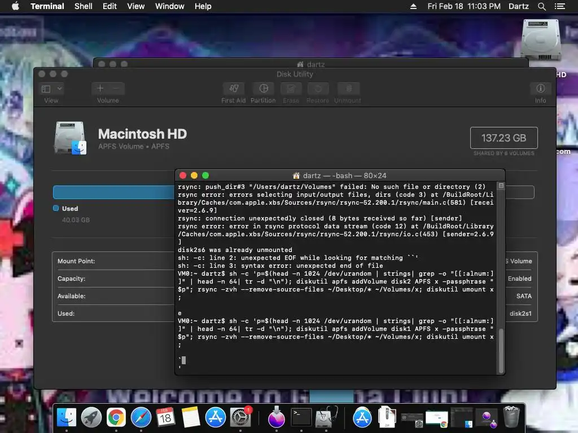Screen dimensions: 578x433
Task: Click the macOS installer icon in the Dock
Action: [277, 418]
